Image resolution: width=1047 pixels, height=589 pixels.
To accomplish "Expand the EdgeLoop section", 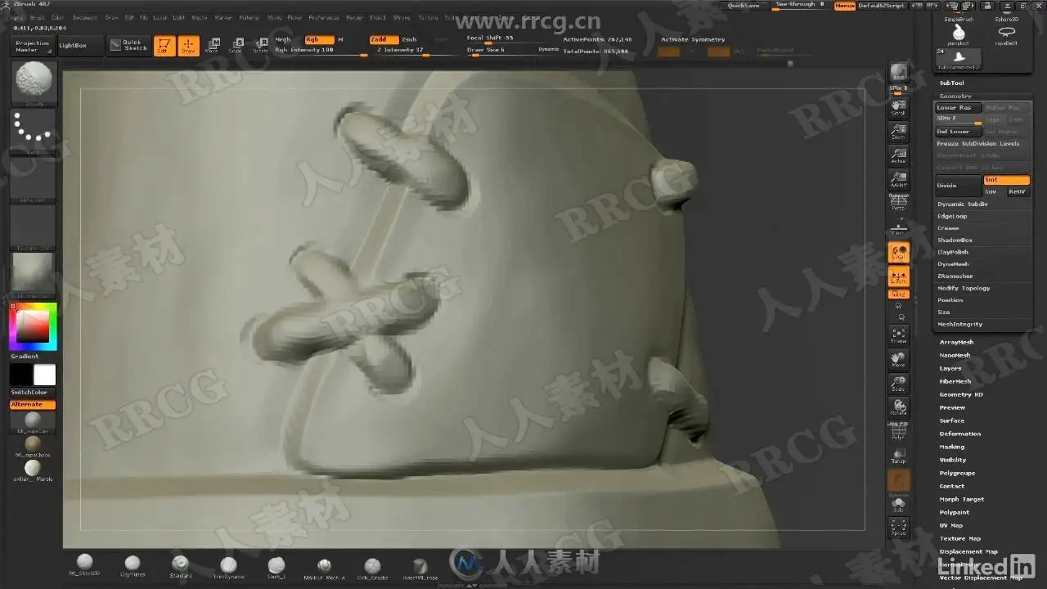I will click(952, 216).
